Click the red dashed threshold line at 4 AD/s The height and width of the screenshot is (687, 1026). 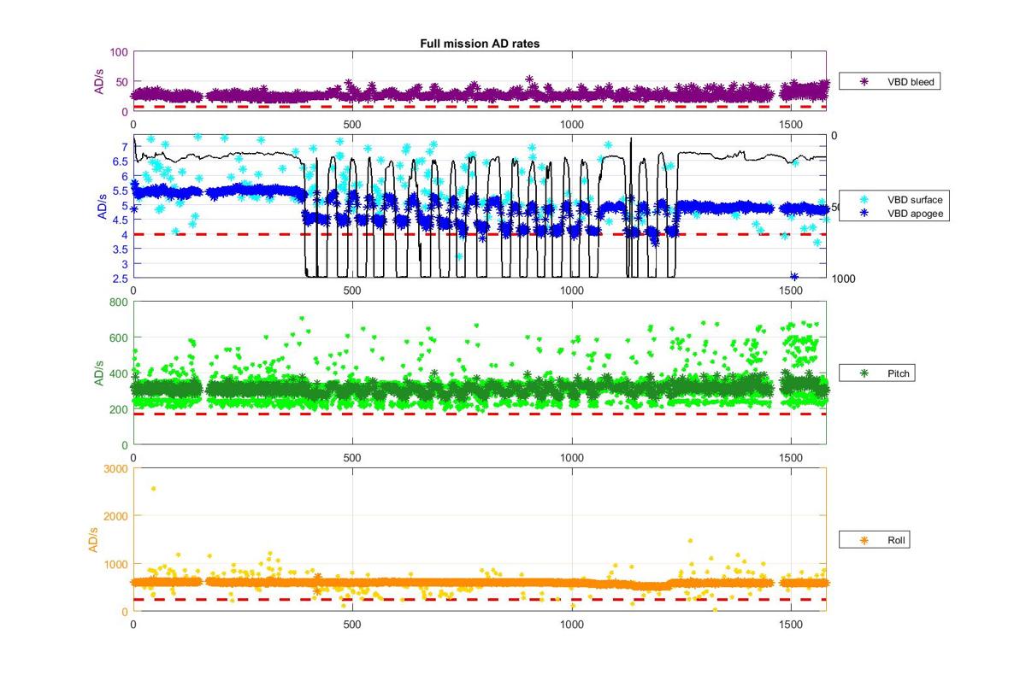pyautogui.click(x=480, y=234)
